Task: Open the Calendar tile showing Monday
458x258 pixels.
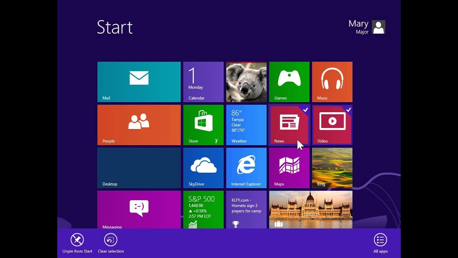Action: coord(203,82)
